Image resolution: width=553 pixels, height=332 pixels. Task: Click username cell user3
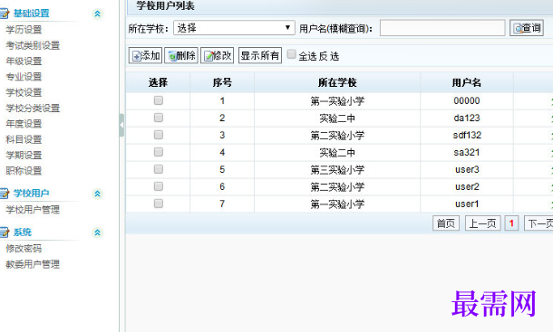[467, 170]
